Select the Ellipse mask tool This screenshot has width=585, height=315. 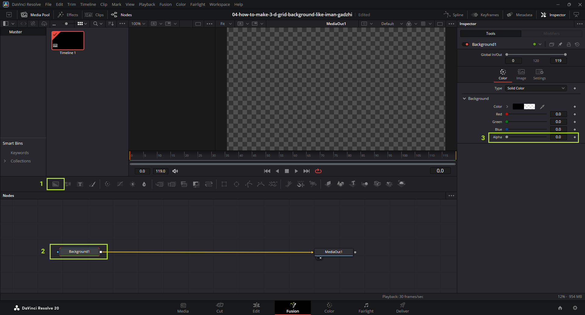236,184
